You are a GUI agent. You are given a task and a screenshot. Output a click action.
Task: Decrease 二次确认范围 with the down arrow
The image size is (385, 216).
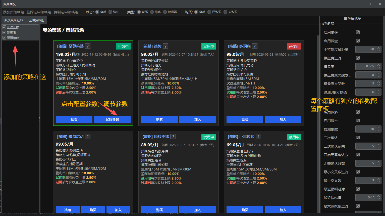378,148
